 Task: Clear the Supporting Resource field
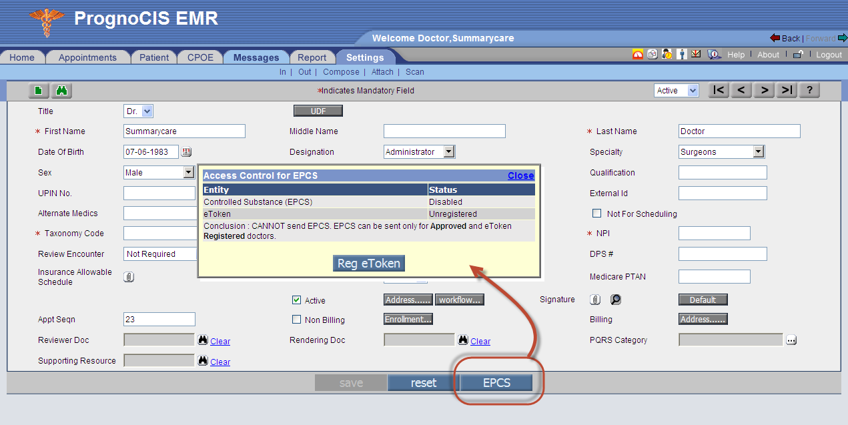220,362
